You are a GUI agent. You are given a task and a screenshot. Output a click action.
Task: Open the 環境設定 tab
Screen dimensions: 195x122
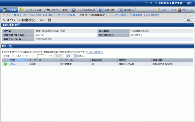pyautogui.click(x=126, y=10)
